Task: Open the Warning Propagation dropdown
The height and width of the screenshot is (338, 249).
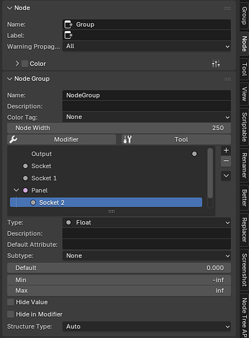Action: tap(146, 47)
